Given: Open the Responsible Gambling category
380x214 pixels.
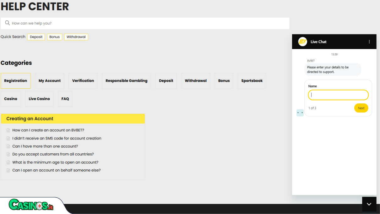Looking at the screenshot, I should coord(127,81).
